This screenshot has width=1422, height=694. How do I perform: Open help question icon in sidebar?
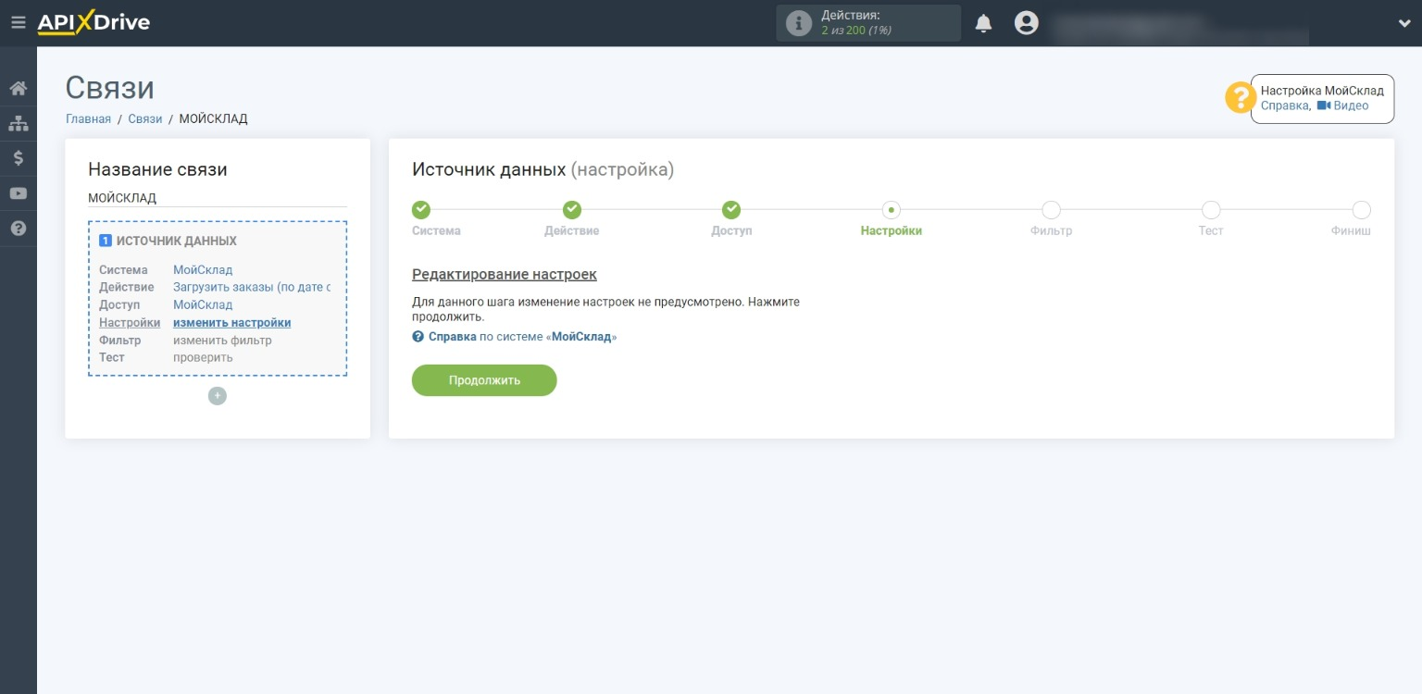point(18,229)
